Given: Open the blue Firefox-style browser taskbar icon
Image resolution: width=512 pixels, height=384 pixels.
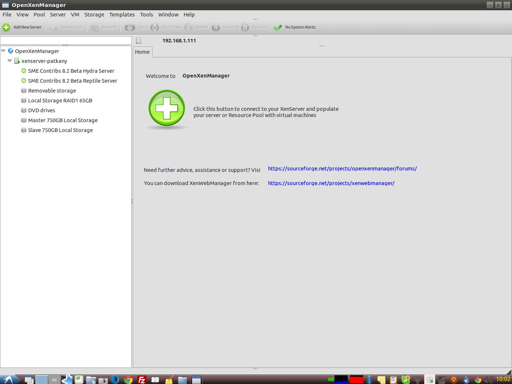Looking at the screenshot, I should pyautogui.click(x=115, y=380).
